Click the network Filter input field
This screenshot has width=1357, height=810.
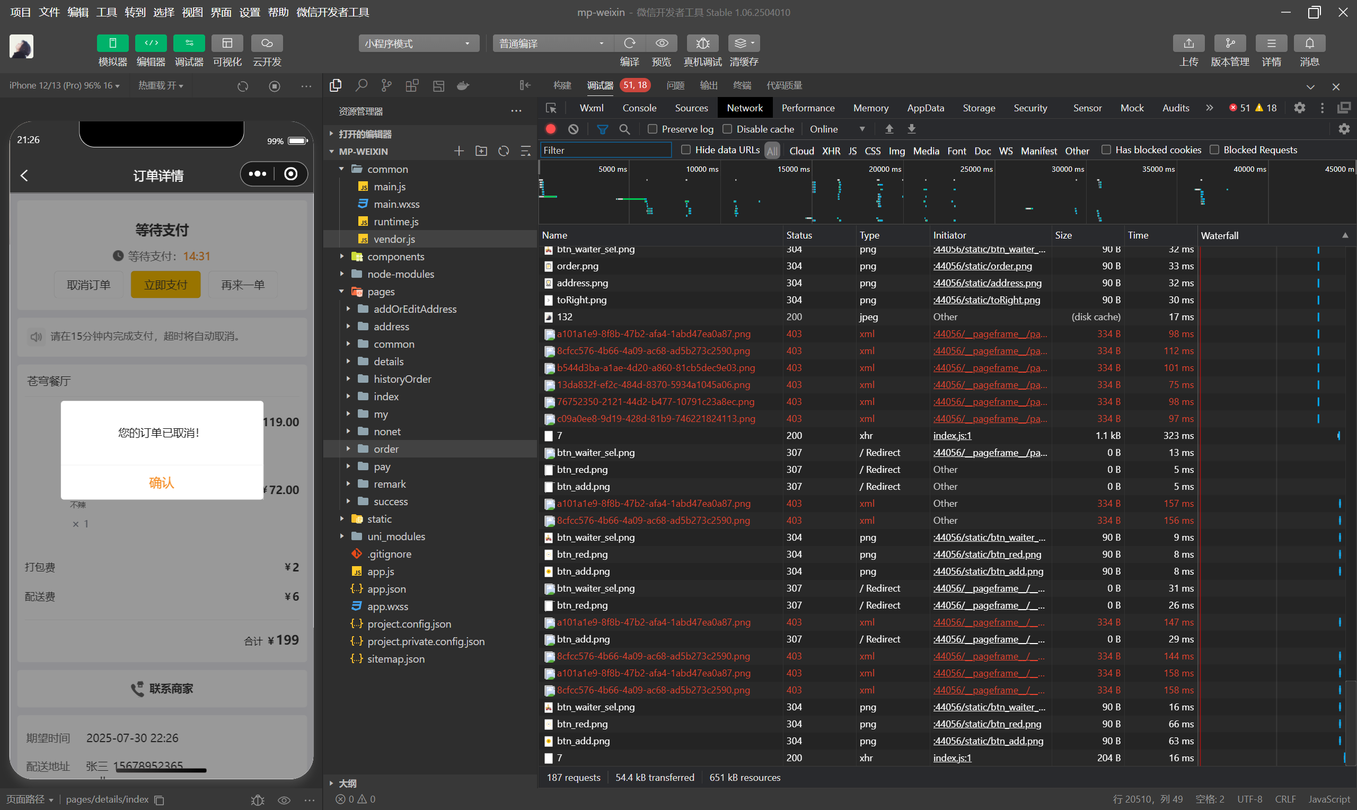[605, 150]
